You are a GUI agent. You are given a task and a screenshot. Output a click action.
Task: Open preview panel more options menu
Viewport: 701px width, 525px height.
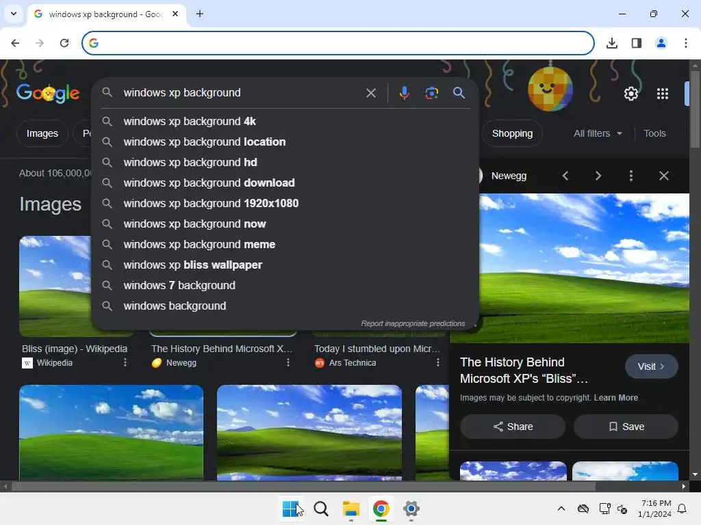[630, 176]
